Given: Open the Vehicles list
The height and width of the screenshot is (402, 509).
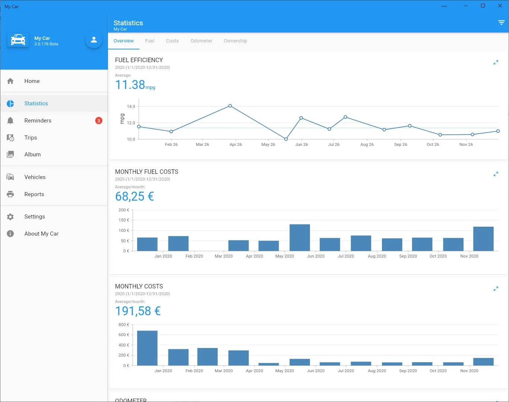Looking at the screenshot, I should 54,177.
